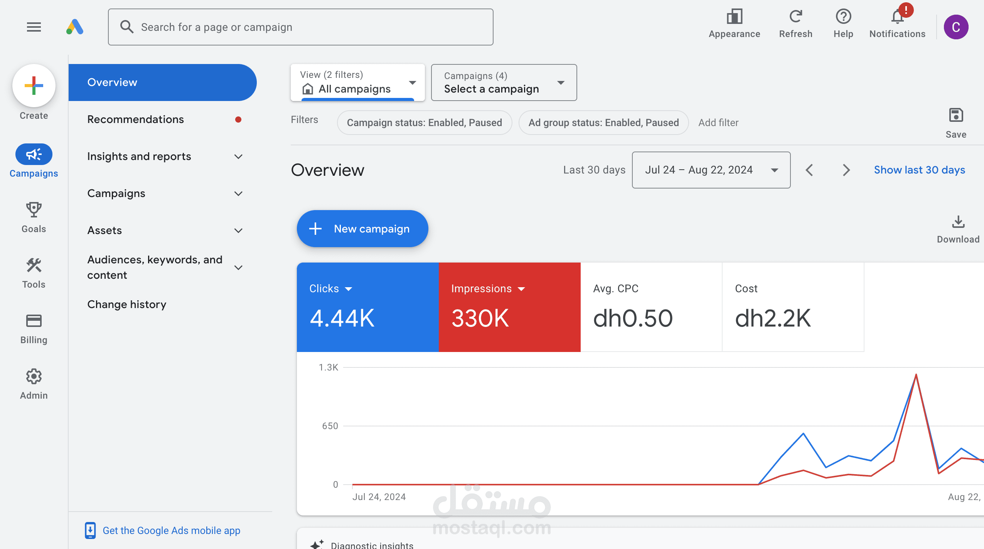Click the '1.3K' axis label
984x549 pixels.
329,367
